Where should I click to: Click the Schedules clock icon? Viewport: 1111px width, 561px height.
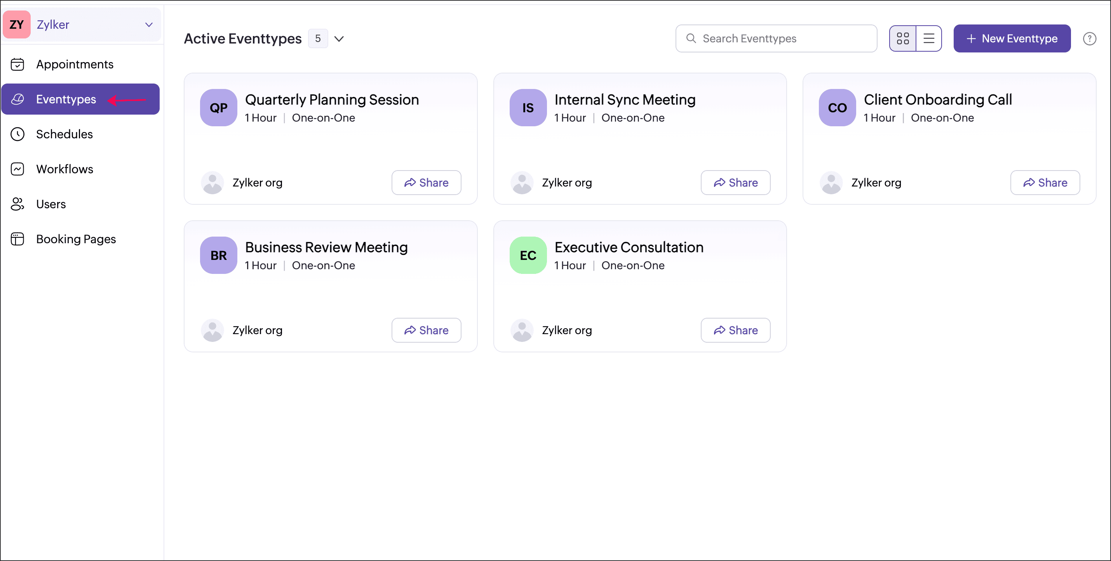17,134
